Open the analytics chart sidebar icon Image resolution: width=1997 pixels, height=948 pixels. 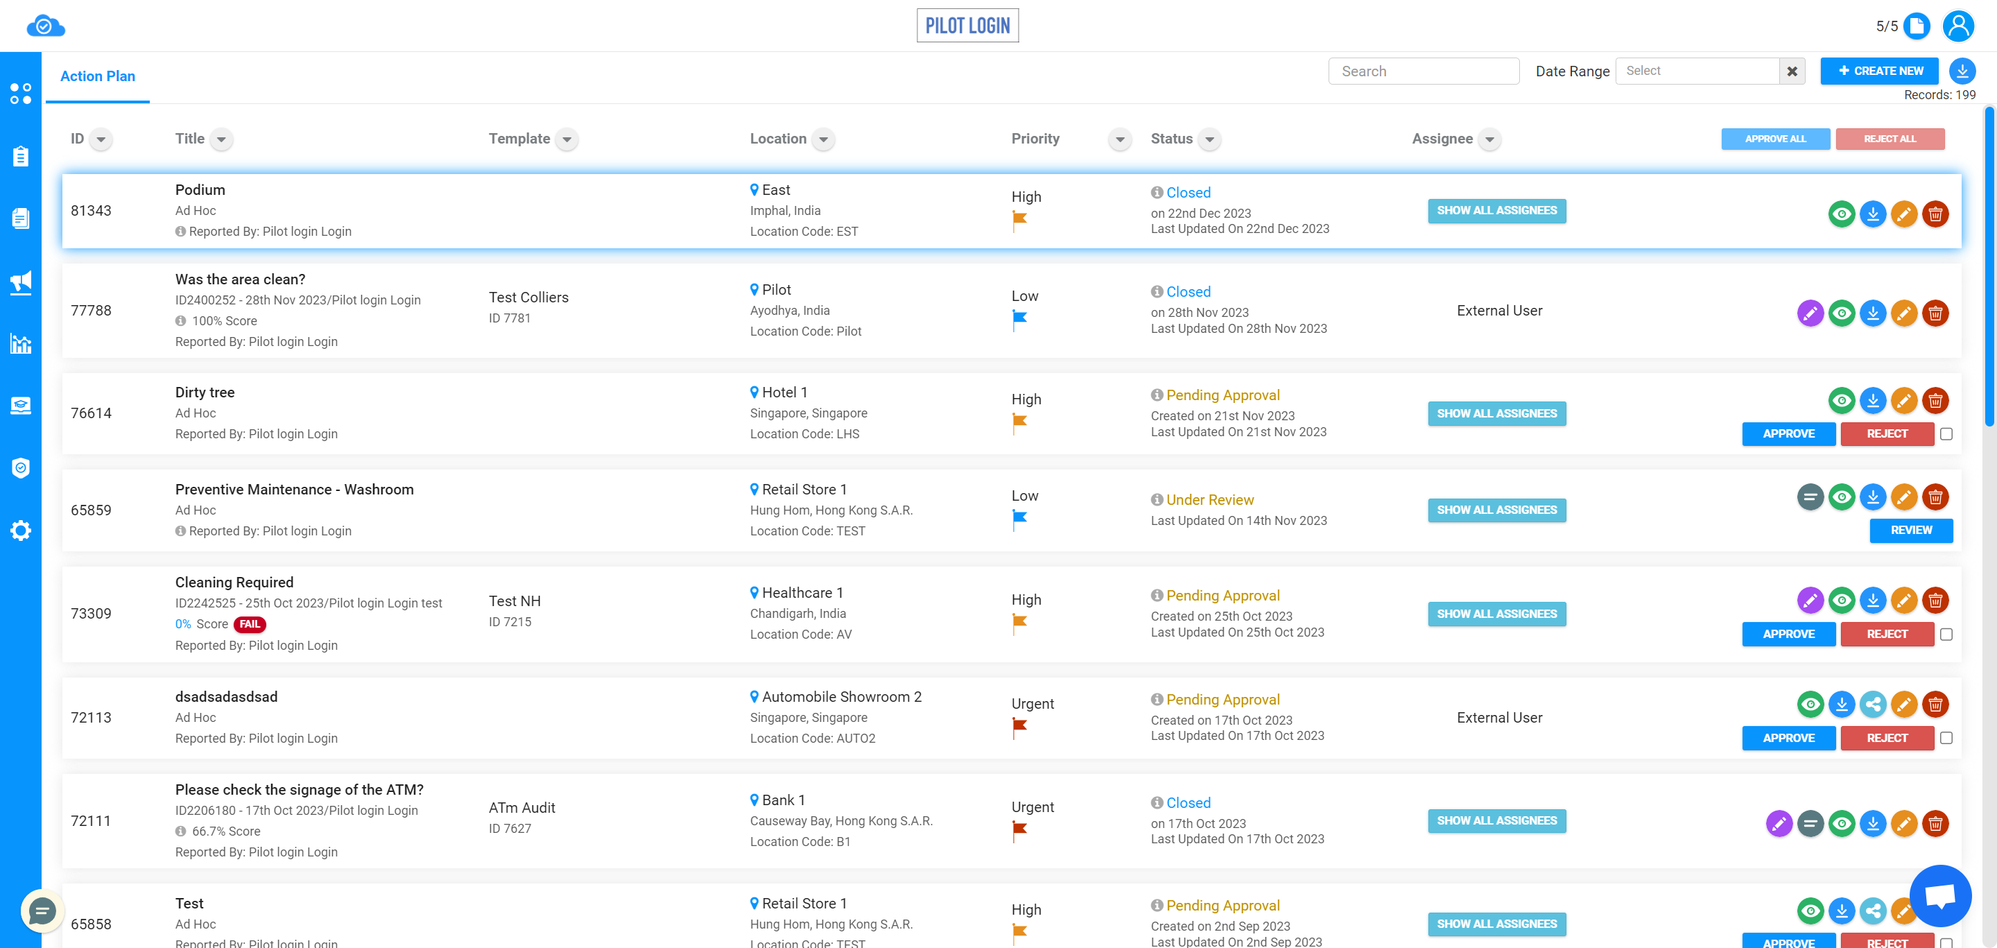(21, 343)
